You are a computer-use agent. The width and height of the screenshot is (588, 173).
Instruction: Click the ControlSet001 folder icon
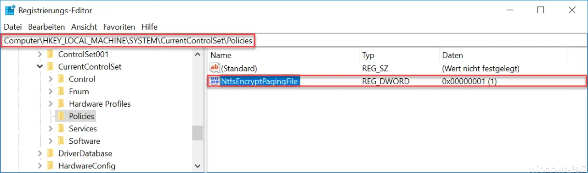coord(50,54)
